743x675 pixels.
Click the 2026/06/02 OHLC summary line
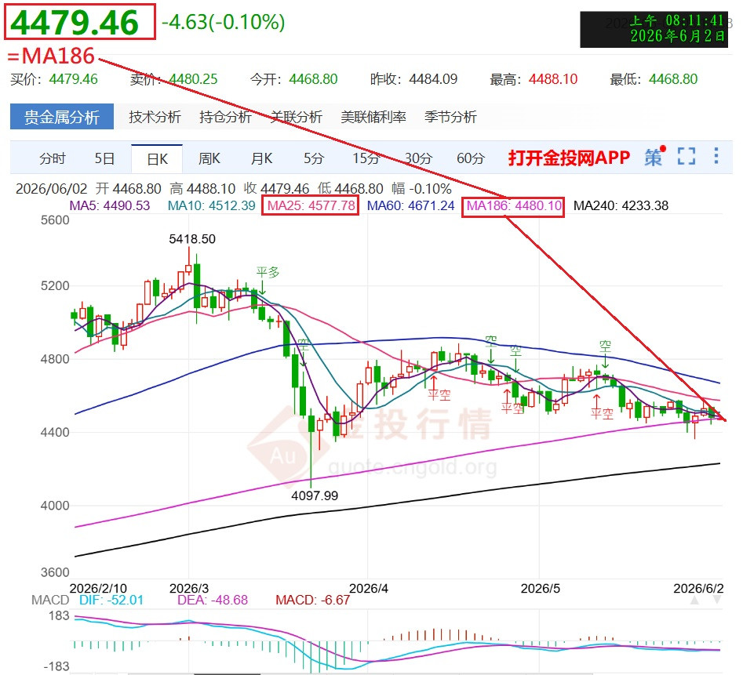click(233, 189)
